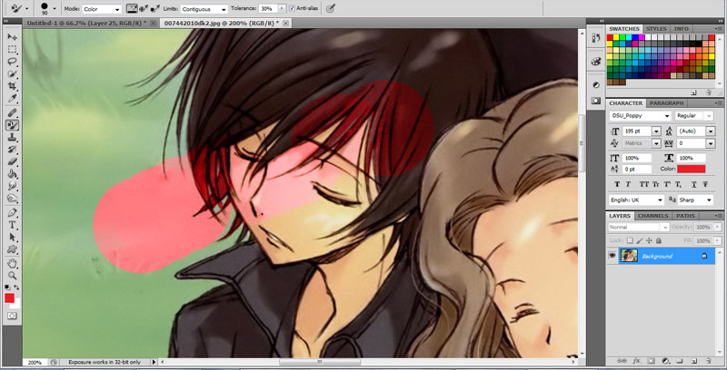Select the Move tool
The width and height of the screenshot is (727, 370).
(12, 36)
